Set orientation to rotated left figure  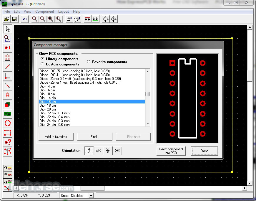click(x=99, y=151)
